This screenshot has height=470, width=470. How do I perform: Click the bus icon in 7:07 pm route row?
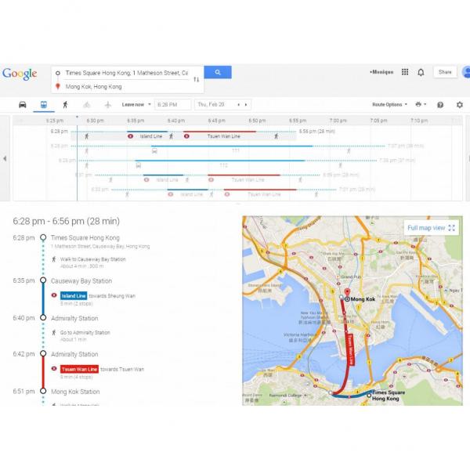pyautogui.click(x=154, y=150)
